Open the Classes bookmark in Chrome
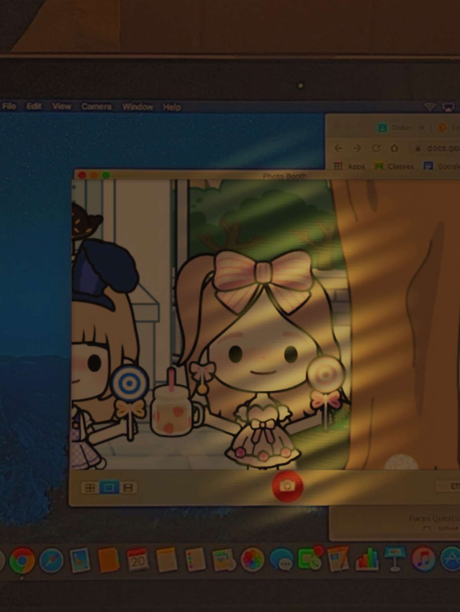460x612 pixels. pos(394,166)
